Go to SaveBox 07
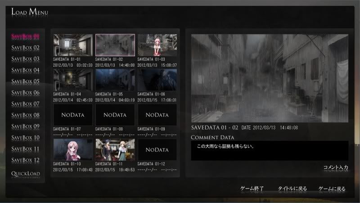Screen dimensions: 360x203 [x=25, y=104]
